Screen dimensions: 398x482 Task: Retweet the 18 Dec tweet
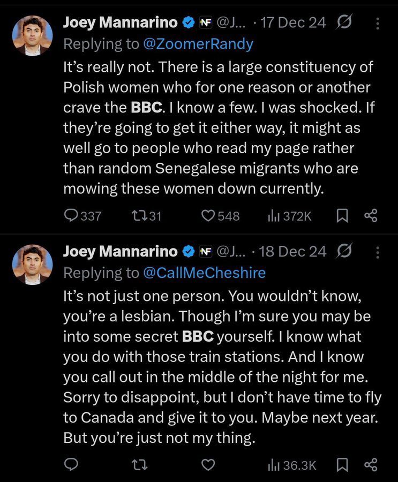click(x=140, y=465)
